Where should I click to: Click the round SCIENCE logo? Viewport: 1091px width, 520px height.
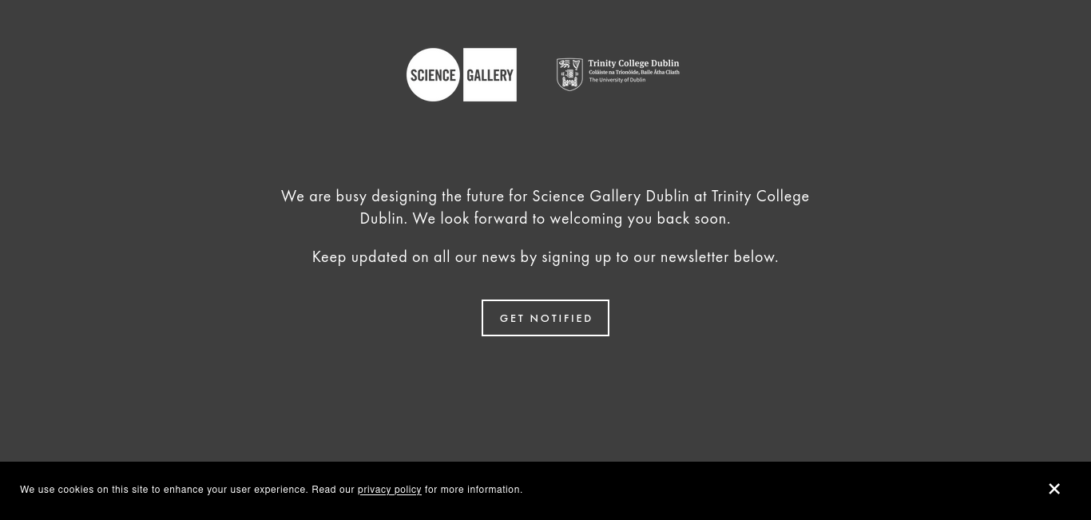coord(433,74)
